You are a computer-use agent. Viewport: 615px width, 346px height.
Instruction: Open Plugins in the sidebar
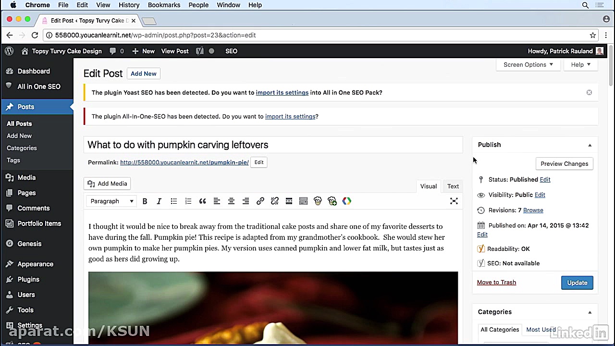coord(28,279)
